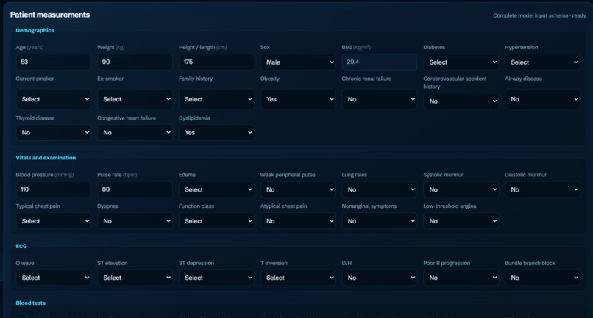
Task: Click the Blood pressure (mmHg) input field
Action: click(53, 189)
